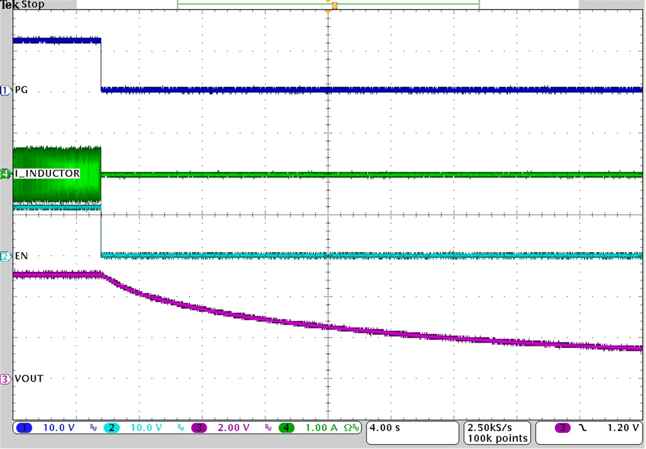The height and width of the screenshot is (449, 646).
Task: Select the Channel 1 PG marker icon
Action: [x=5, y=90]
